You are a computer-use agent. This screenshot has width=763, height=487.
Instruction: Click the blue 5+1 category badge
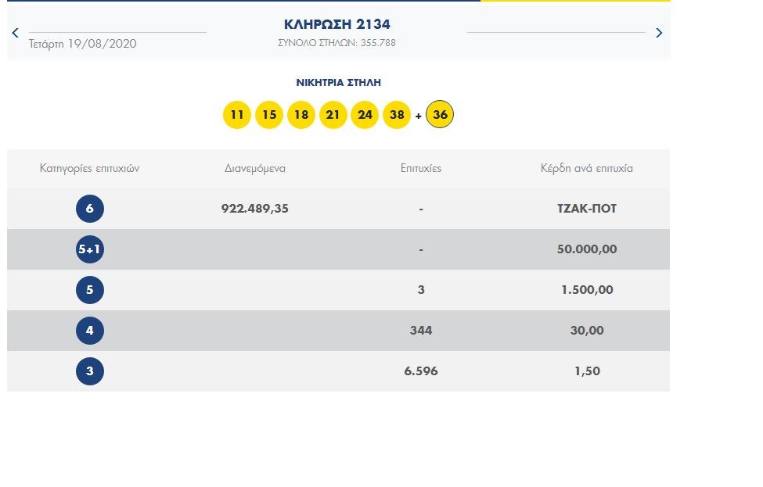tap(90, 249)
